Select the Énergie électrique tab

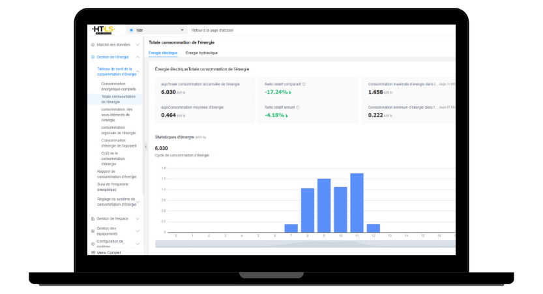point(163,53)
